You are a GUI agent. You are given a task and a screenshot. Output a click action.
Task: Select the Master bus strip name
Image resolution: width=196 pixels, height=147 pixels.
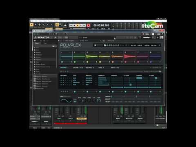tap(118, 118)
